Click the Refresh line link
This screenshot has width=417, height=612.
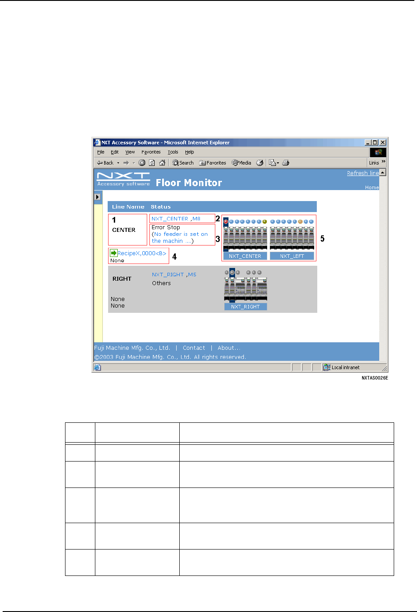point(363,173)
